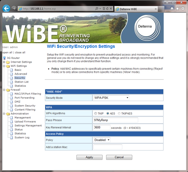Refresh the page with the reload icon
Screen dimensions: 188x172
107,9
